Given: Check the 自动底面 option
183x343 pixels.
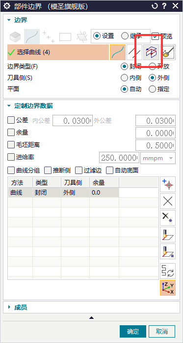Looking at the screenshot, I should (x=109, y=170).
